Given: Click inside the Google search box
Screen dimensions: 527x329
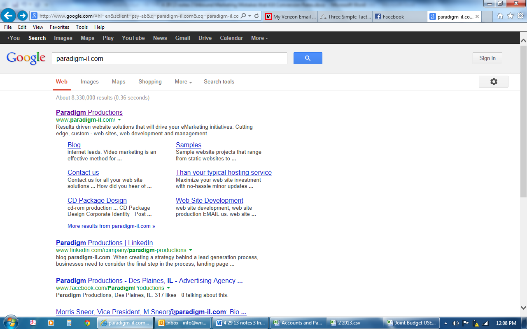Looking at the screenshot, I should (169, 58).
